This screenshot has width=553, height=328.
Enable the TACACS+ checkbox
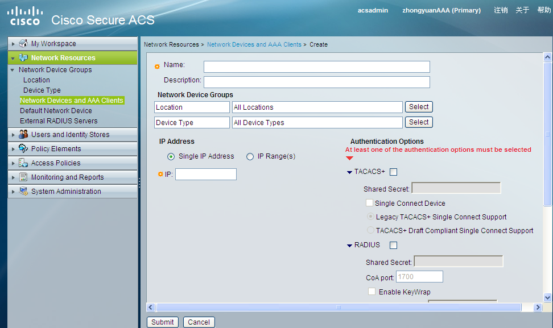(x=393, y=172)
